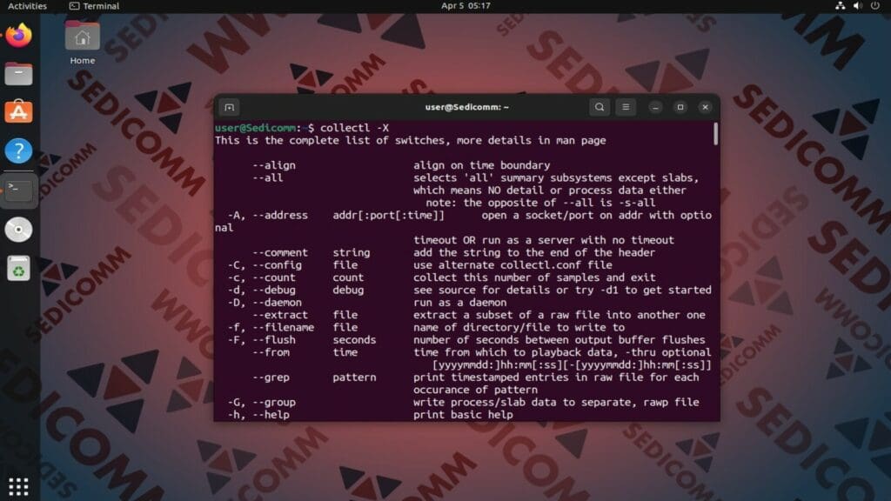Launch Ubuntu Software from the dock
The width and height of the screenshot is (891, 501).
click(19, 112)
